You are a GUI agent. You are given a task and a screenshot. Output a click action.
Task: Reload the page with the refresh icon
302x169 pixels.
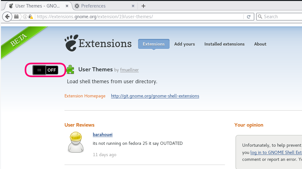pyautogui.click(x=249, y=17)
